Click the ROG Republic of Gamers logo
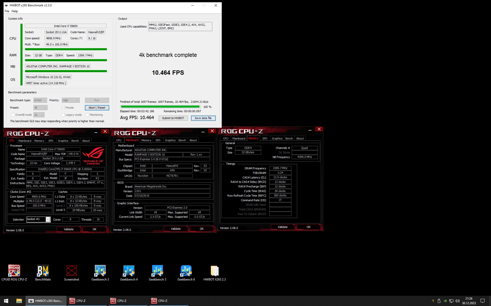Image resolution: width=491 pixels, height=306 pixels. click(93, 156)
